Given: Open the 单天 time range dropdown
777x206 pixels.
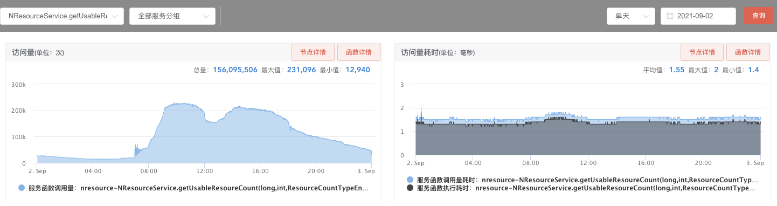Looking at the screenshot, I should point(631,16).
